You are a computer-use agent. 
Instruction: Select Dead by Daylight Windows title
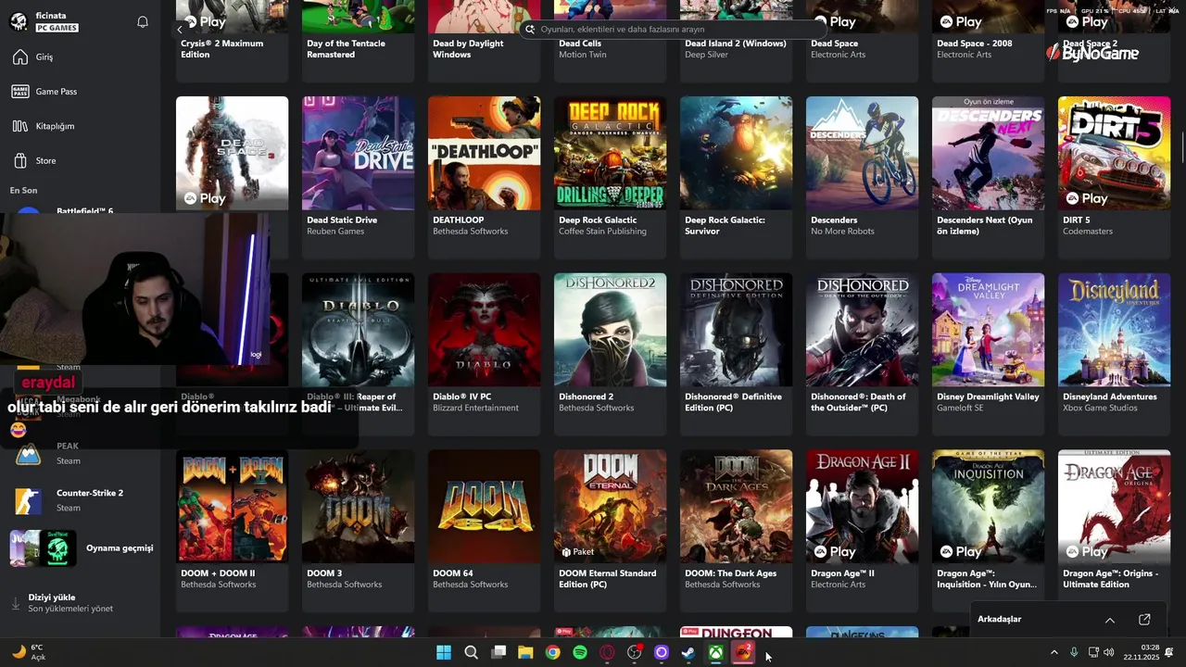(468, 49)
